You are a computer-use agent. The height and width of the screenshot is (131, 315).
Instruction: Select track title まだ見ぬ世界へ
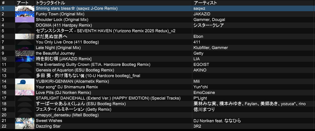52,36
